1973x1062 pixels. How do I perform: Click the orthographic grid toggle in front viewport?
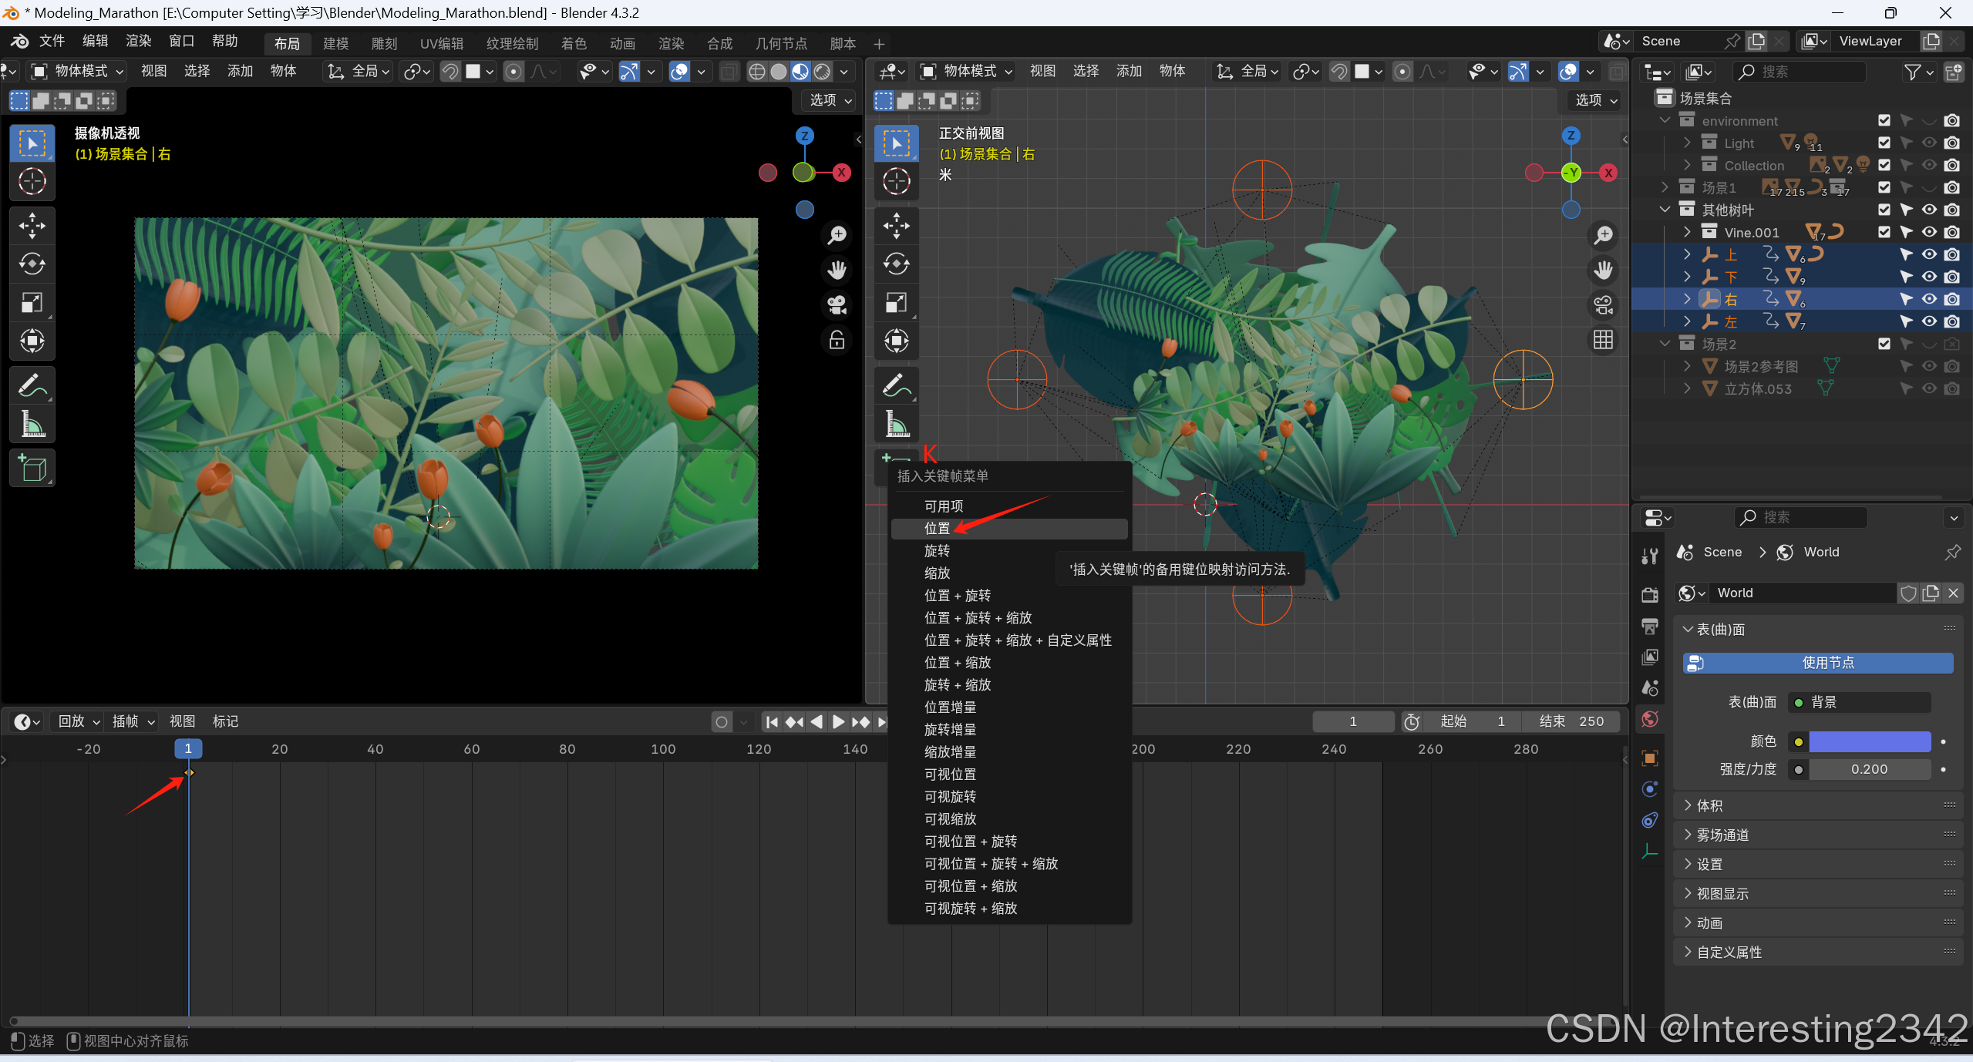[x=1603, y=340]
